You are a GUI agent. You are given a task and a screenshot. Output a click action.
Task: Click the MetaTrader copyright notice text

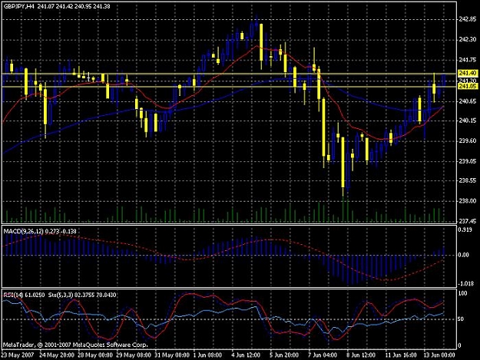75,345
